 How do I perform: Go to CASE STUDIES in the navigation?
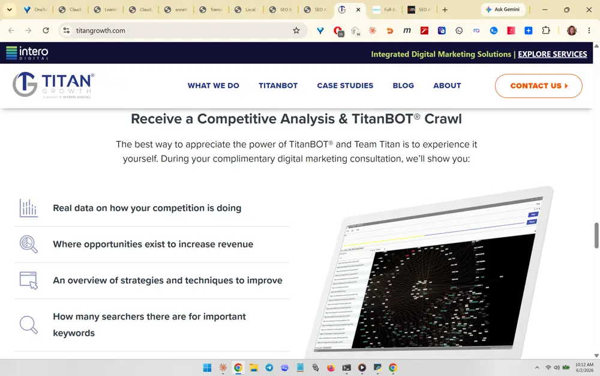[345, 86]
